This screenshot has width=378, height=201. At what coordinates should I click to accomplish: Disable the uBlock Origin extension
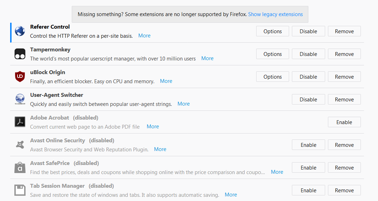[x=308, y=77]
